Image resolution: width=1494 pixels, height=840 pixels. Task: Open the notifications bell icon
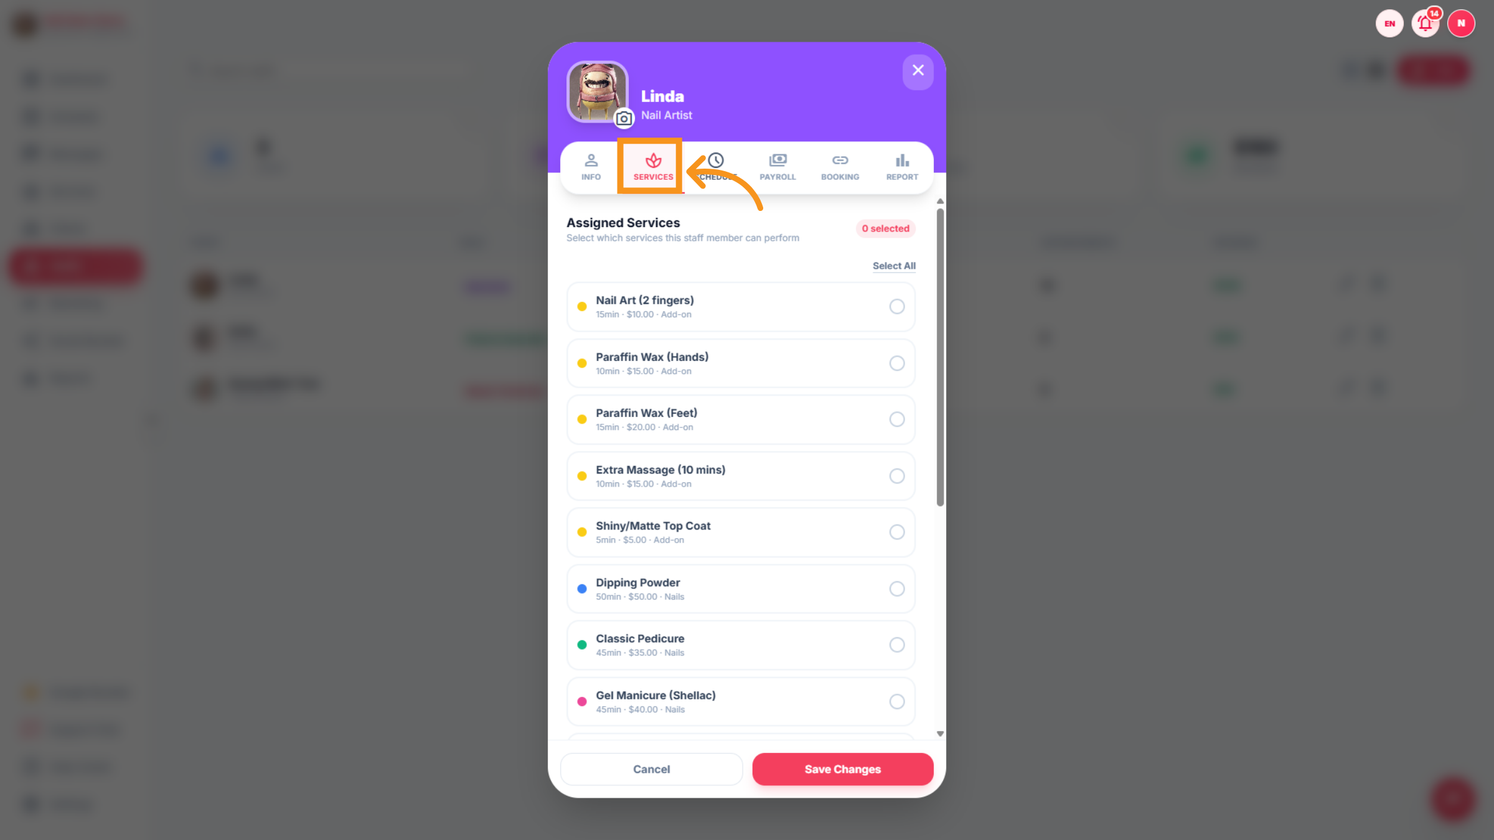pos(1426,24)
